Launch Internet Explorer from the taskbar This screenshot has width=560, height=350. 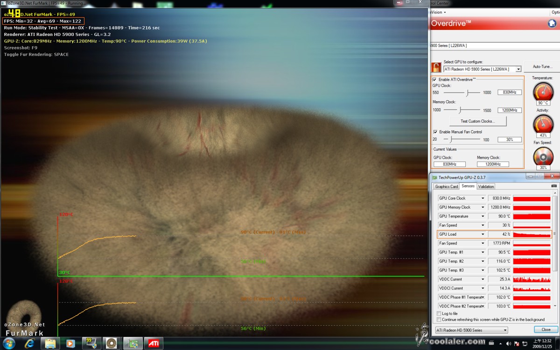pyautogui.click(x=30, y=343)
